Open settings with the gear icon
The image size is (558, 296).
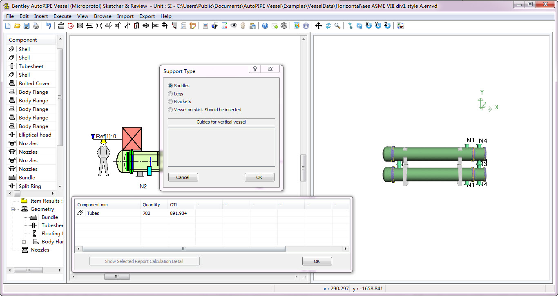coord(284,26)
